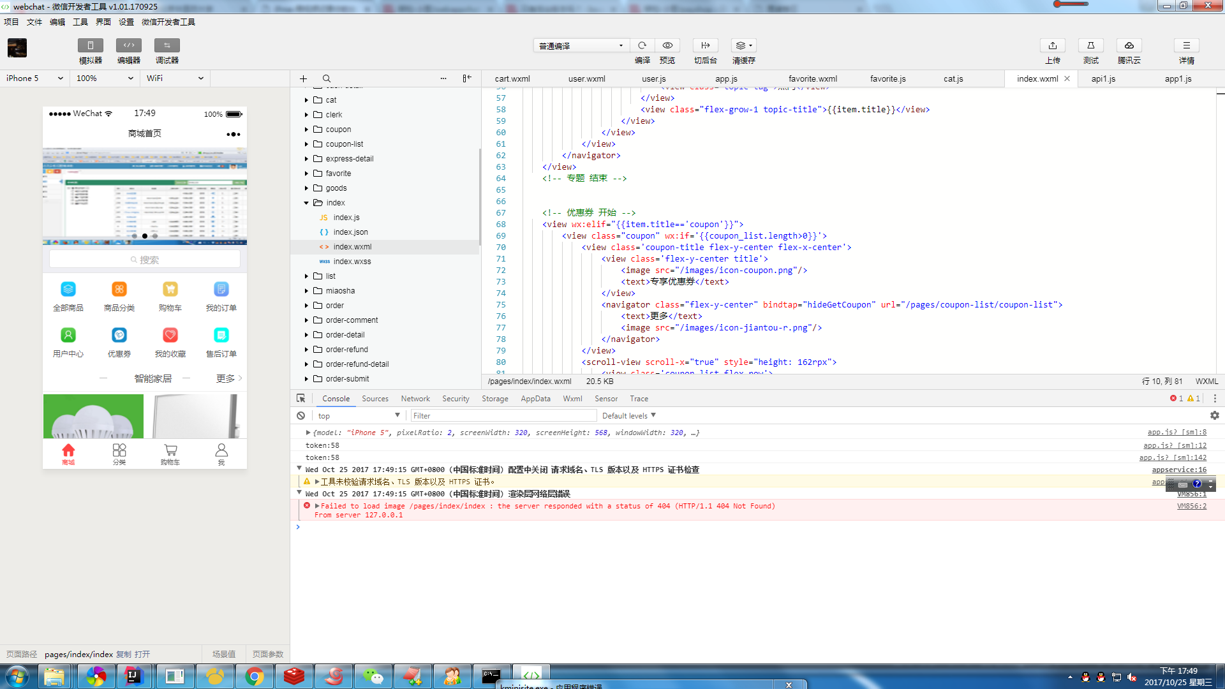Select 100% zoom level dropdown
The height and width of the screenshot is (689, 1225).
(x=105, y=78)
